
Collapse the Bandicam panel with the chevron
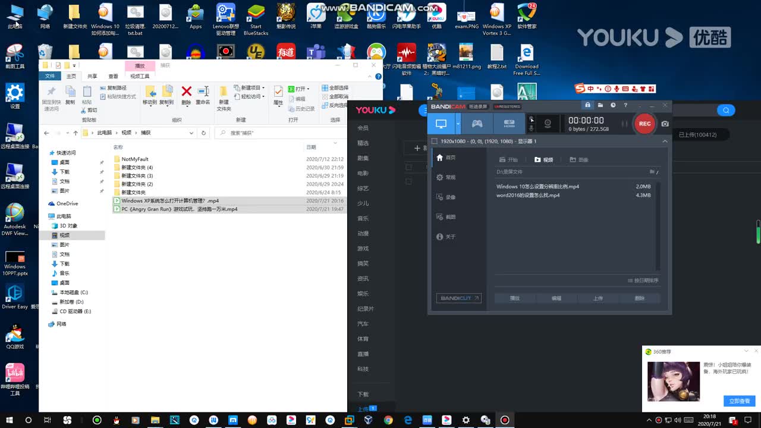tap(665, 141)
